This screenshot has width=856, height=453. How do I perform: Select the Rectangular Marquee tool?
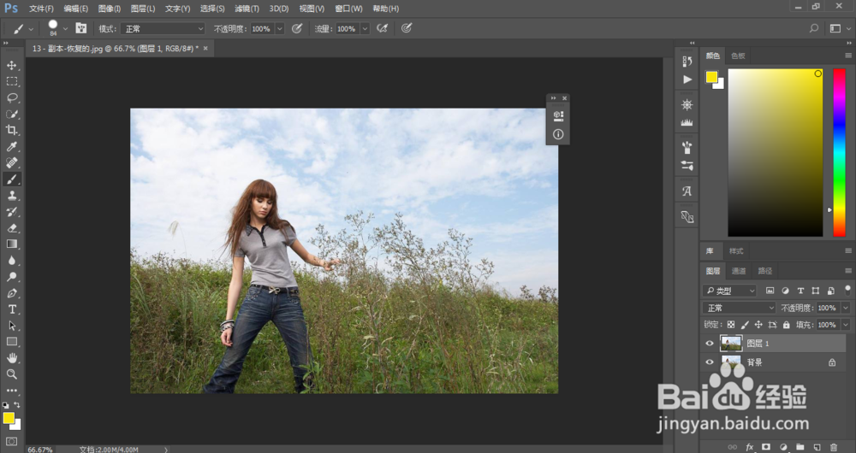pos(11,81)
